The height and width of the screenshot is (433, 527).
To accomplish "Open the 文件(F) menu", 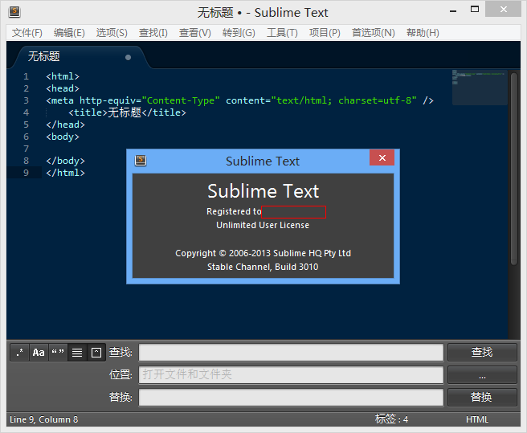I will coord(27,33).
